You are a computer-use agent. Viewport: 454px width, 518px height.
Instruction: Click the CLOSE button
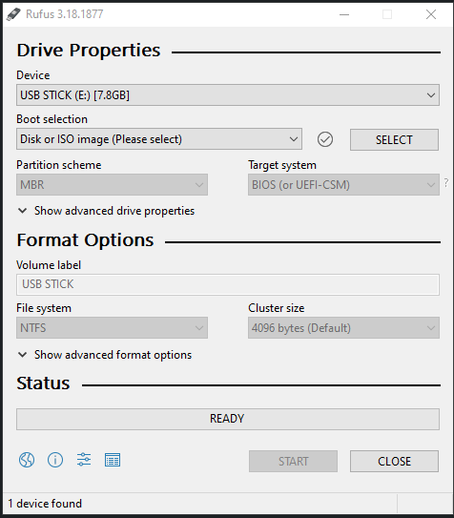click(x=394, y=461)
